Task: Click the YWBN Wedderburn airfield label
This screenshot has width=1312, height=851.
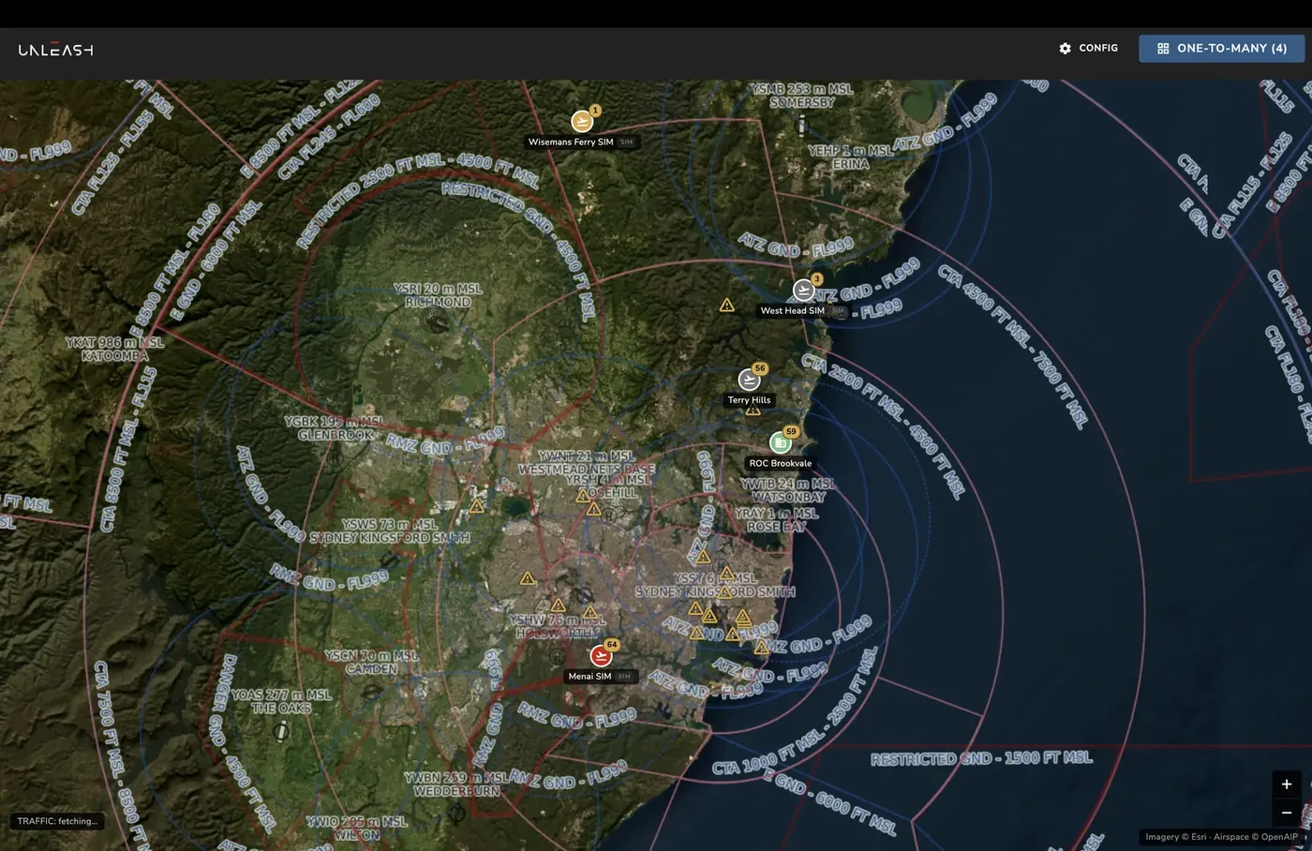Action: click(x=456, y=784)
